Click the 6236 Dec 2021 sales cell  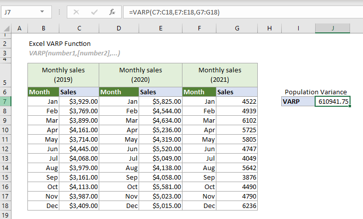[237, 205]
